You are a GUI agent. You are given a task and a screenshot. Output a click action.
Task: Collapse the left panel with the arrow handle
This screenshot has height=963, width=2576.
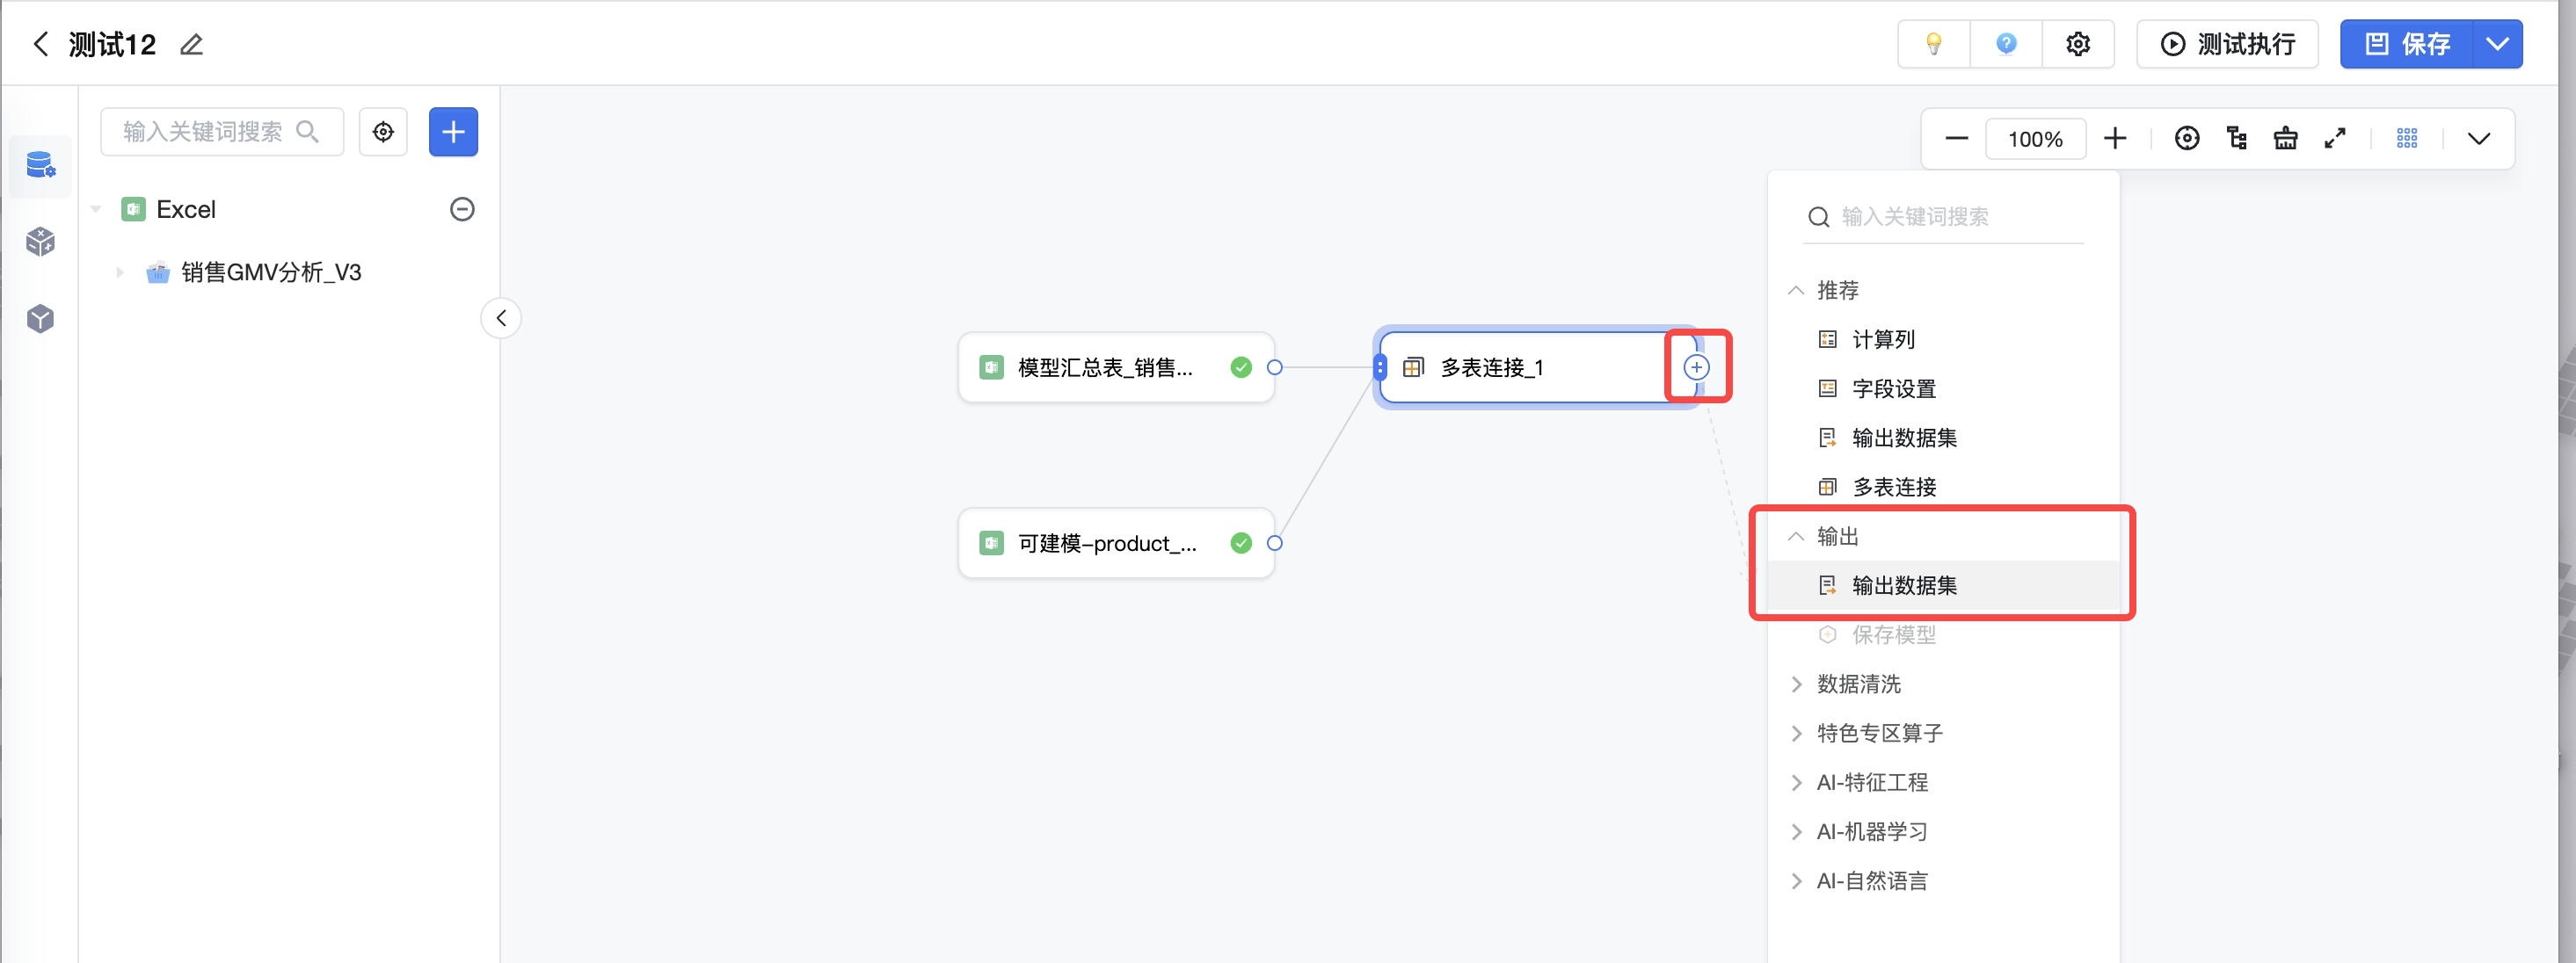click(x=501, y=319)
